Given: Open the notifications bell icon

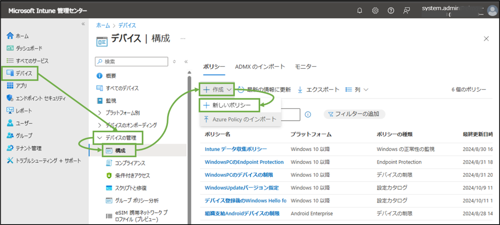Looking at the screenshot, I should [360, 11].
